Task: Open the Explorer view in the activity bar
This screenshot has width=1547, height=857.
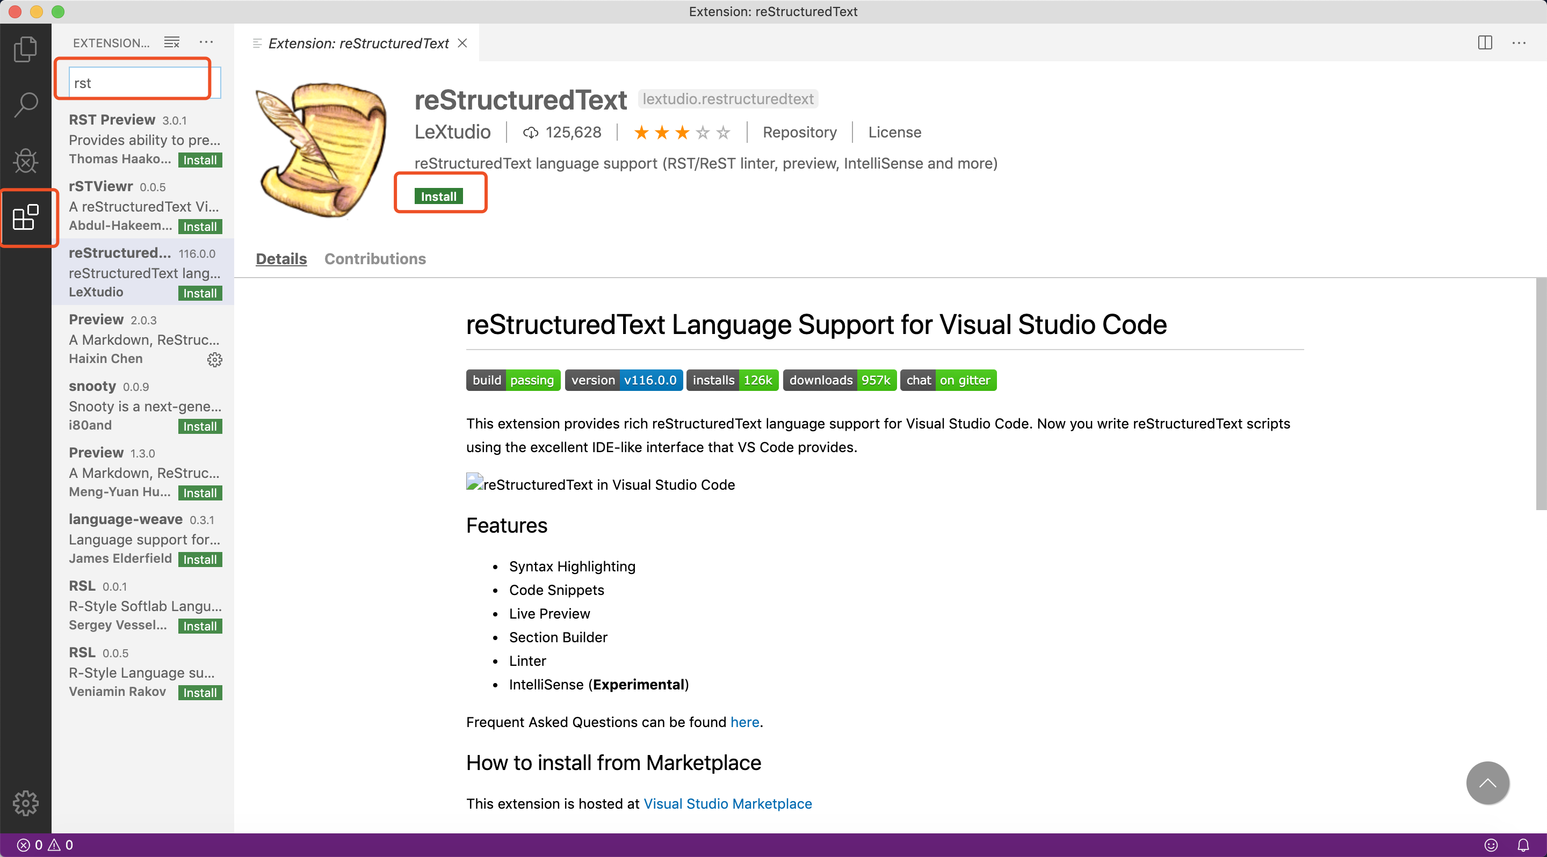Action: pyautogui.click(x=25, y=49)
